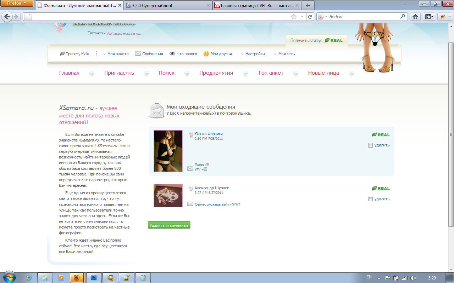This screenshot has height=283, width=454.
Task: Click the smiley icon beside Мои друзья
Action: click(206, 54)
